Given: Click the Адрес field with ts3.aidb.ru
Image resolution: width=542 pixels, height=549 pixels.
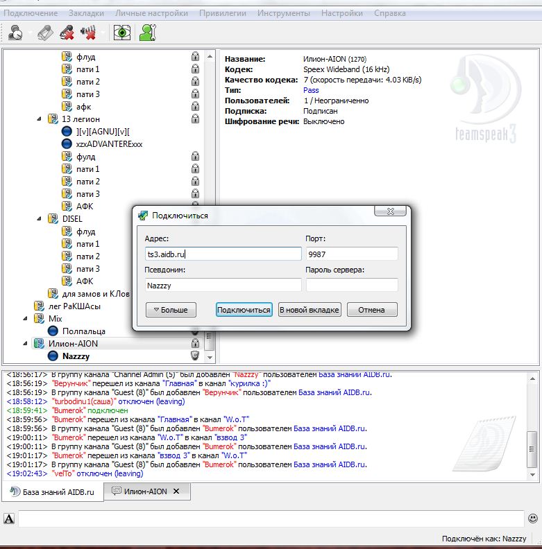Looking at the screenshot, I should [223, 254].
